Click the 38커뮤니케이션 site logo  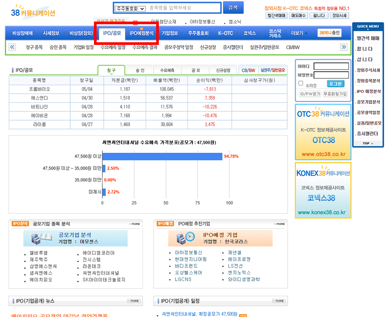pos(33,11)
